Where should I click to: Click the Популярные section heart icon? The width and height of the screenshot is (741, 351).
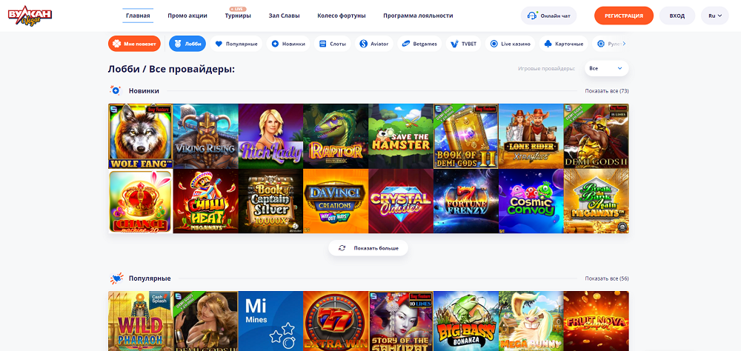116,278
